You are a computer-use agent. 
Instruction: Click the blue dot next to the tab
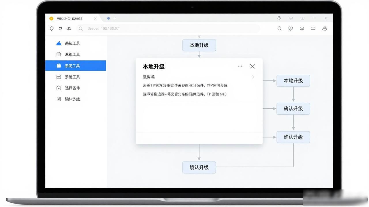[108, 18]
